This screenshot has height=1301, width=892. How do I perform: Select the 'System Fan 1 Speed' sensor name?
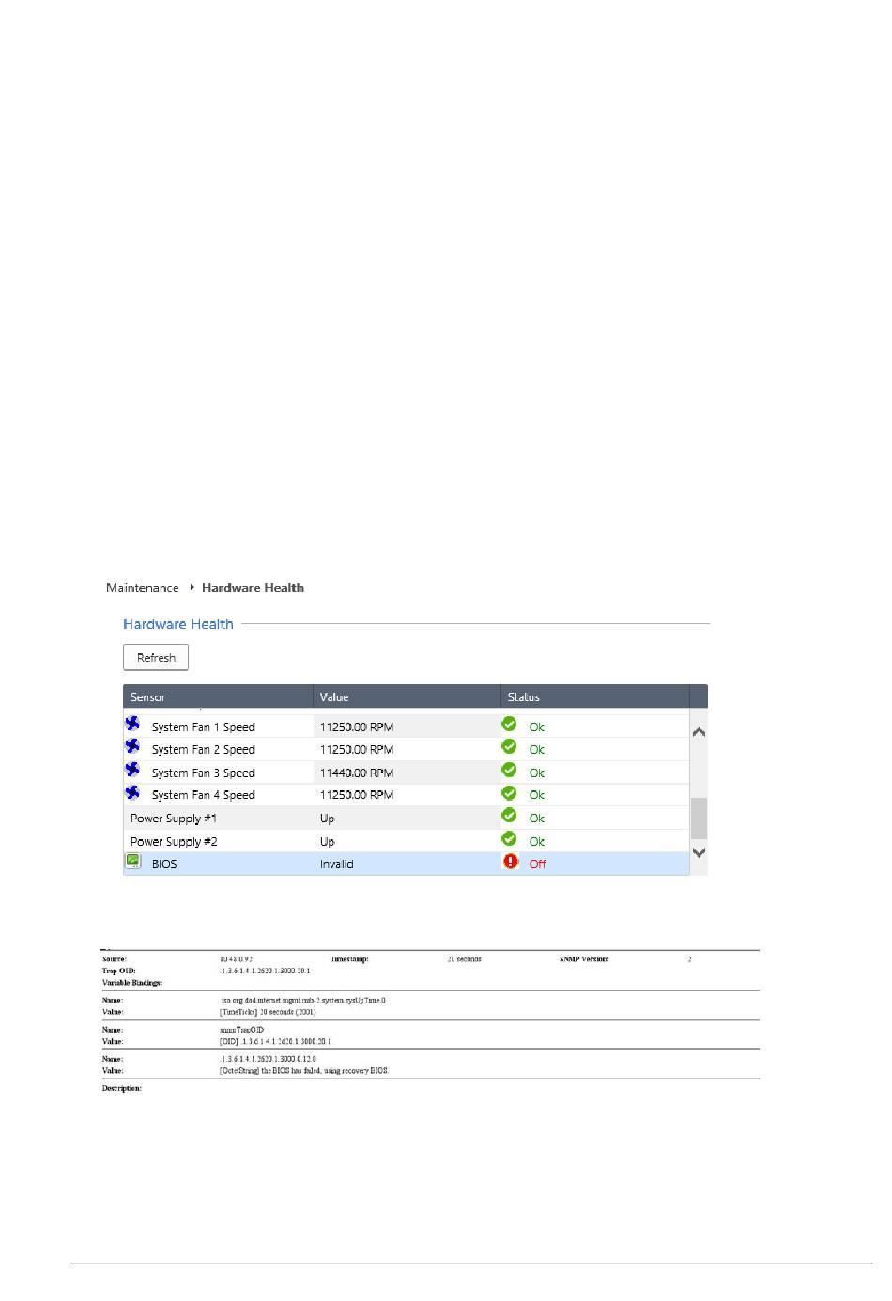204,727
